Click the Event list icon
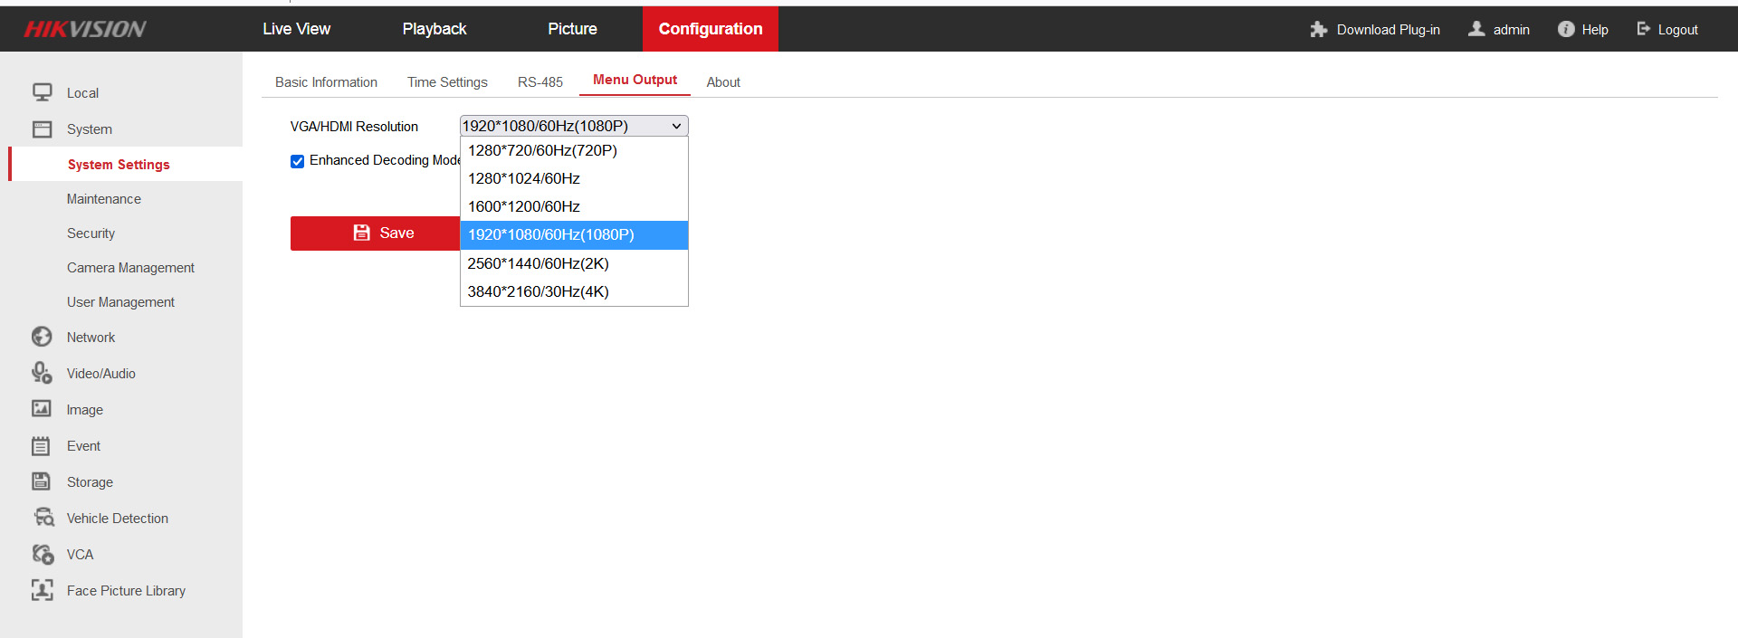 tap(42, 445)
